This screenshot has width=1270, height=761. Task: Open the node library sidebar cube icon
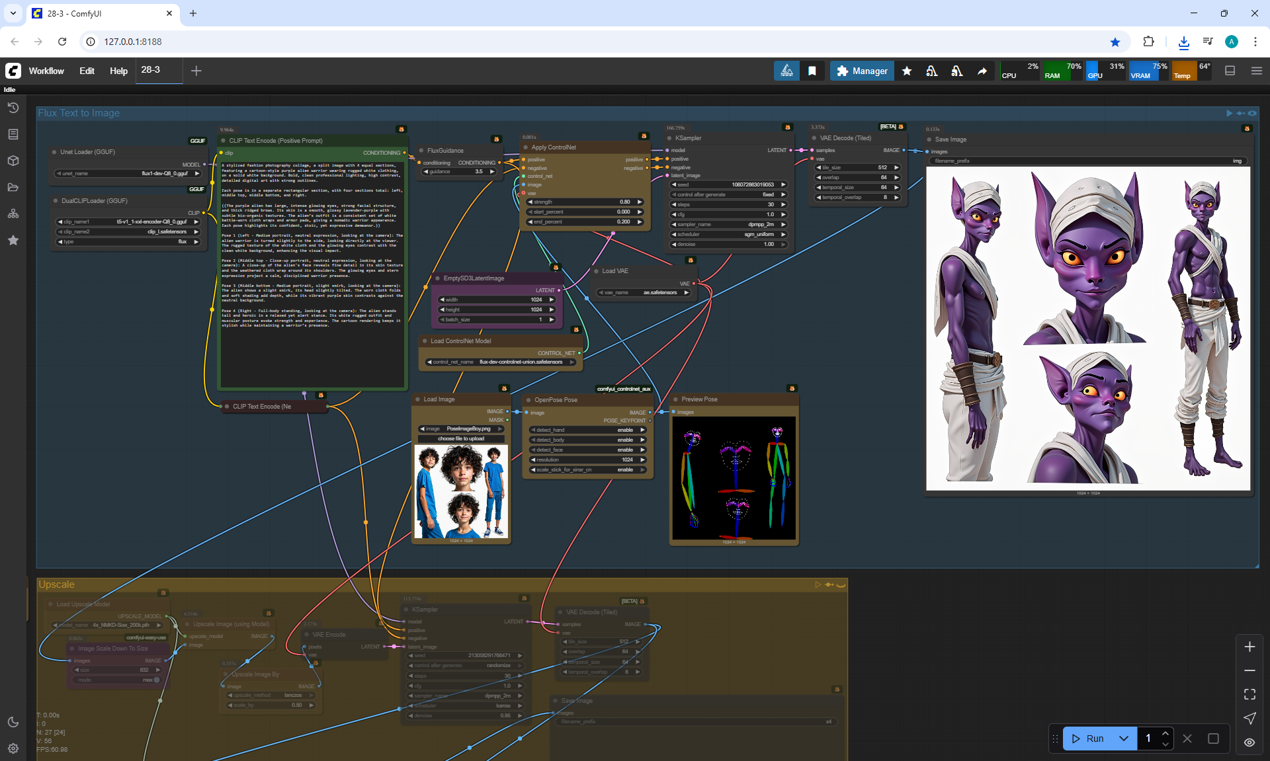13,161
